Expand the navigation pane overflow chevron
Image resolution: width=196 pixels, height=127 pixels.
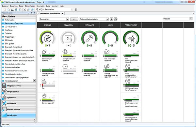(34, 120)
